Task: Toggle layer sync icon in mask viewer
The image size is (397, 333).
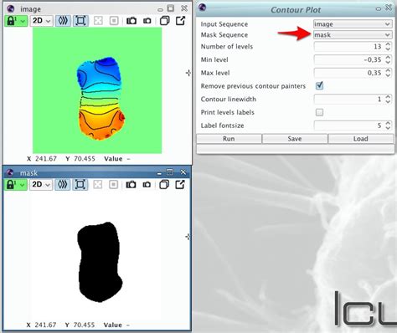Action: [63, 185]
